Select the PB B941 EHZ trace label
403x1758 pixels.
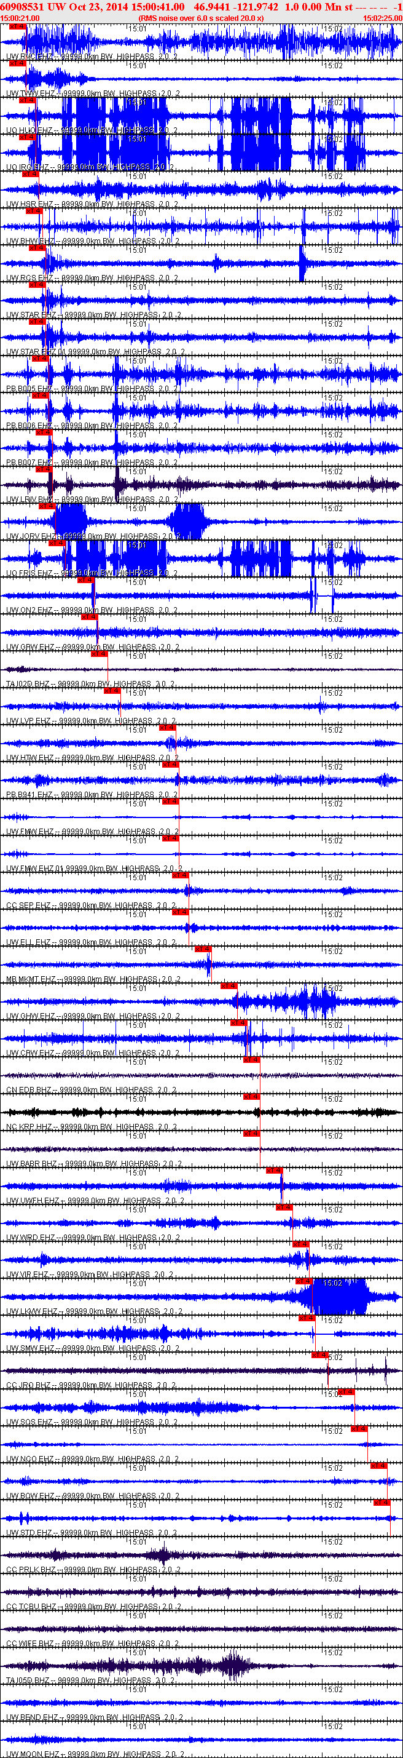pos(93,794)
